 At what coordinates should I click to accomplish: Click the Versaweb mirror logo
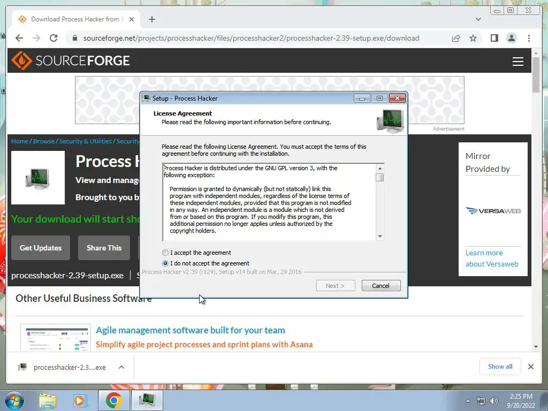493,211
